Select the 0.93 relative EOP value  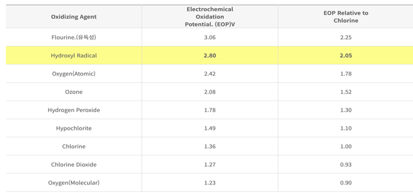(x=345, y=165)
